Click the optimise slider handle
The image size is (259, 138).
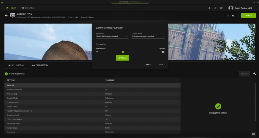tap(123, 52)
